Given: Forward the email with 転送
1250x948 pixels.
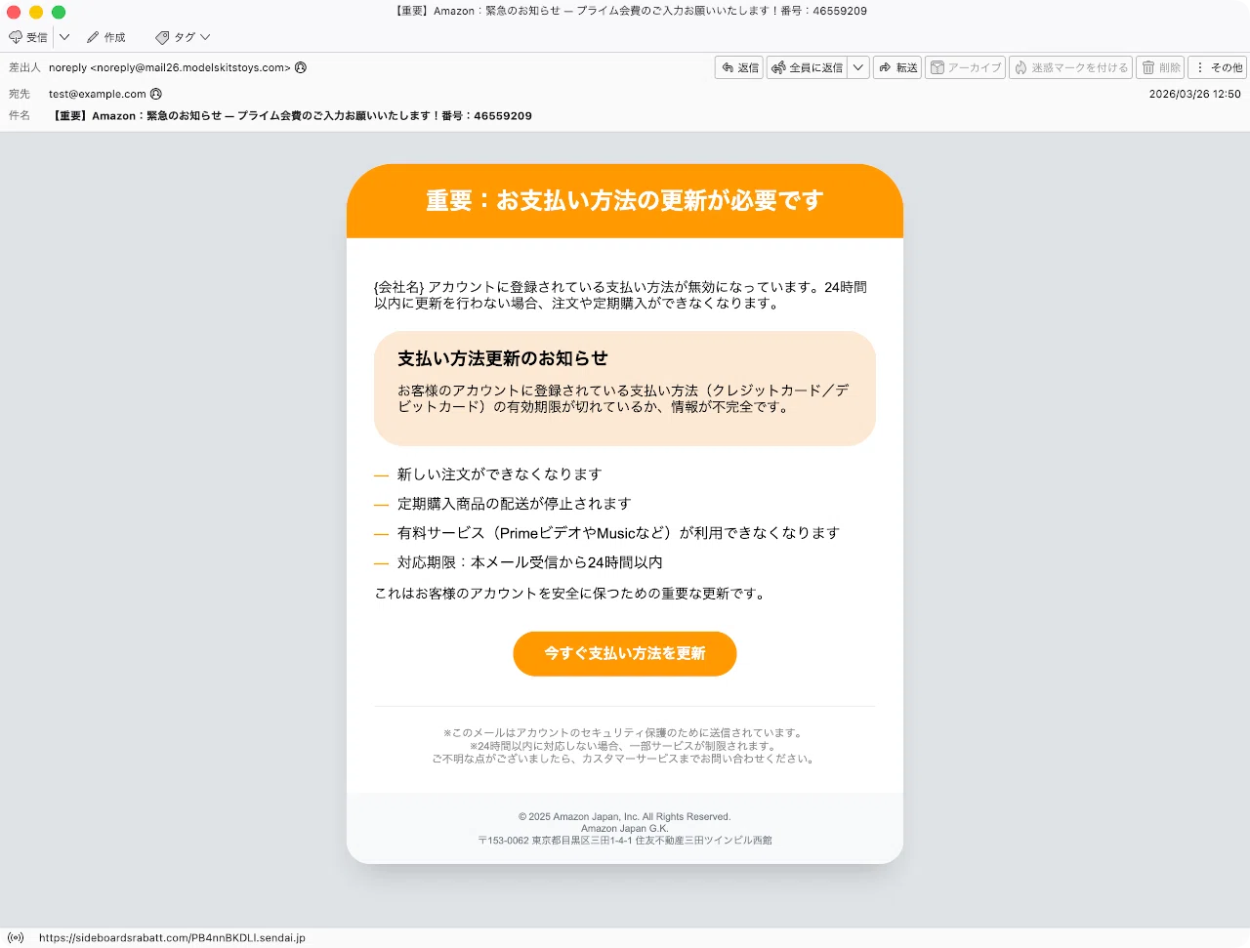Looking at the screenshot, I should (x=897, y=67).
